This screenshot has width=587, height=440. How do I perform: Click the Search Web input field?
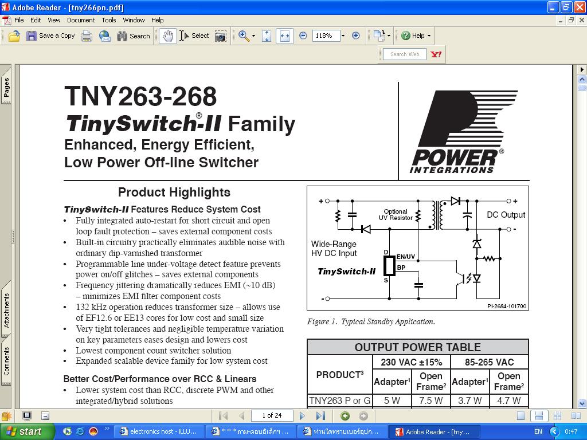tap(405, 54)
